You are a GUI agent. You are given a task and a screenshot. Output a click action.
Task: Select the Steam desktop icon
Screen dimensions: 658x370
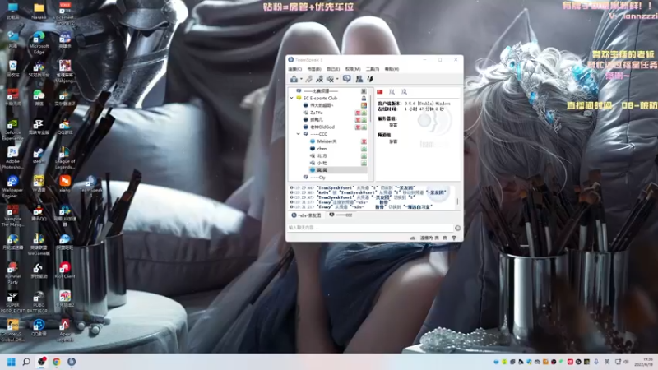click(x=39, y=155)
